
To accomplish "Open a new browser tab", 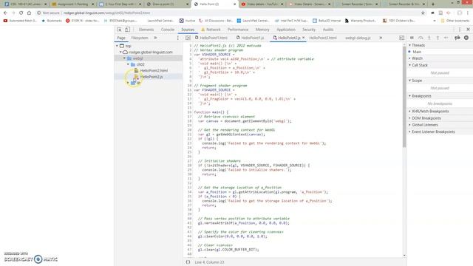I will coord(433,4).
